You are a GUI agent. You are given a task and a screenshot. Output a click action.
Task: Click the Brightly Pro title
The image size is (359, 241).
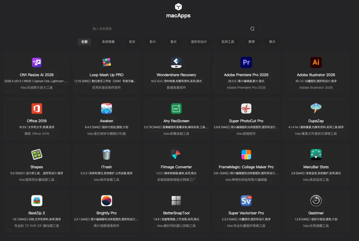tap(106, 213)
